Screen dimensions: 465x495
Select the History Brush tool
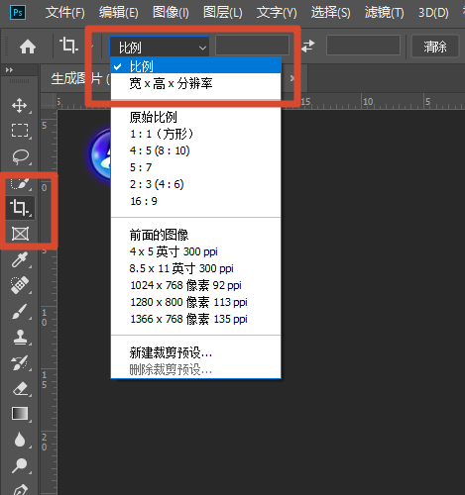(x=20, y=363)
